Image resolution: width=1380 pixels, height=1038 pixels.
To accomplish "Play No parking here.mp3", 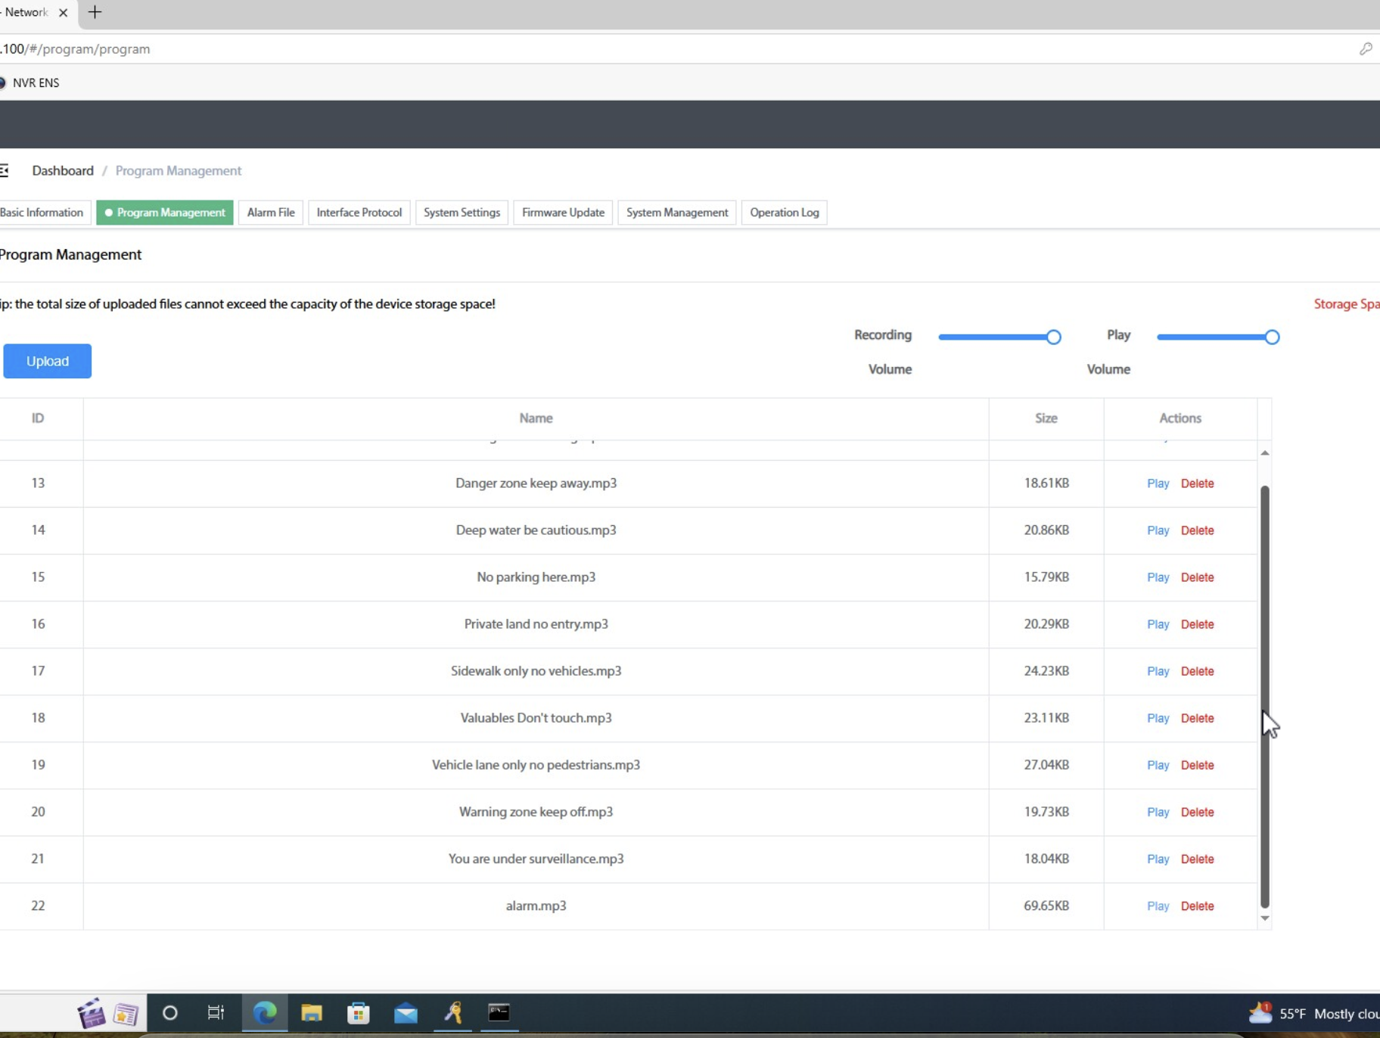I will 1158,577.
